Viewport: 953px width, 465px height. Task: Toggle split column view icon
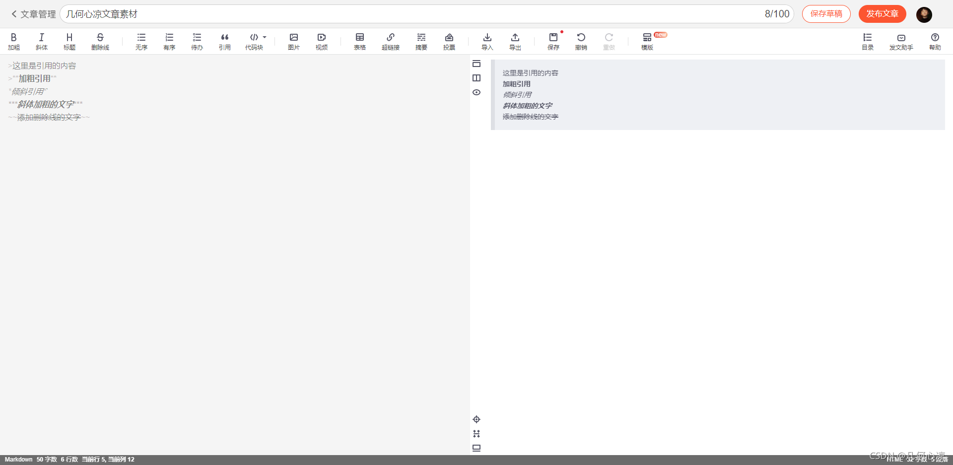pyautogui.click(x=476, y=78)
